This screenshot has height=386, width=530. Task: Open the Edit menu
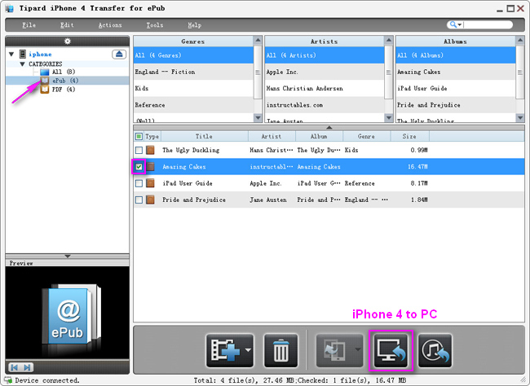pyautogui.click(x=67, y=25)
